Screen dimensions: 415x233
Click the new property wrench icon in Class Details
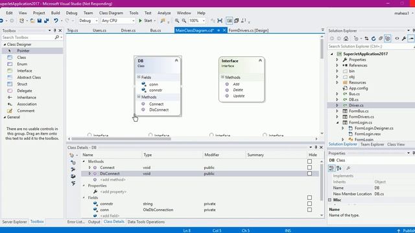[73, 170]
